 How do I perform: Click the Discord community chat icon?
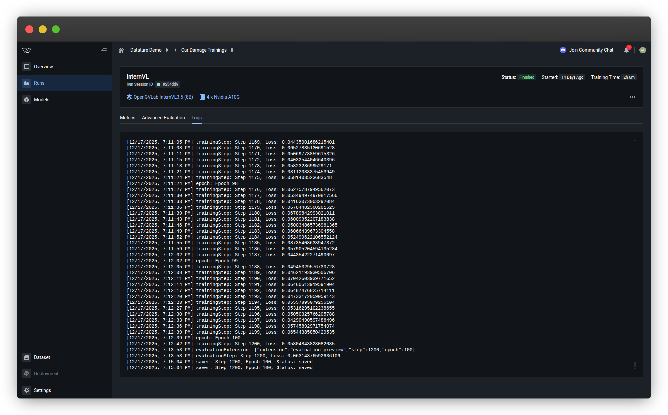pos(563,50)
